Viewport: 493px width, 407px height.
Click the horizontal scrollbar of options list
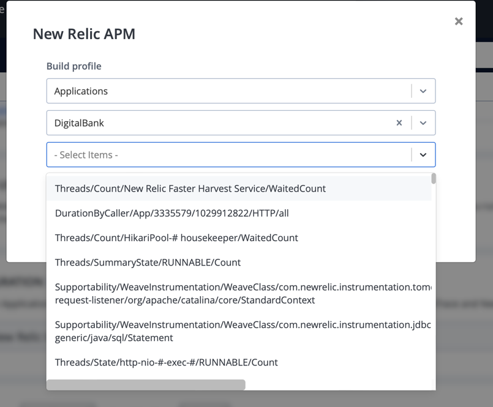[146, 385]
